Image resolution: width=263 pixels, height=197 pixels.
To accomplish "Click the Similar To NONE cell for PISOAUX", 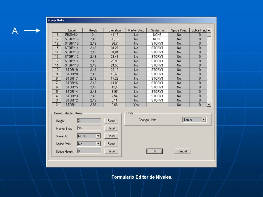I will 157,35.
